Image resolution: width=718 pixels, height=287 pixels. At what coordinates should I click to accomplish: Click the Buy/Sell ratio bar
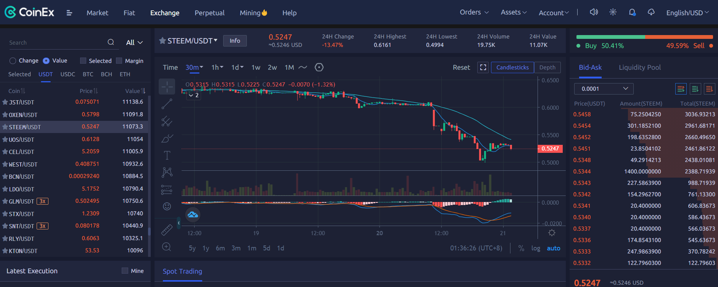pos(645,37)
